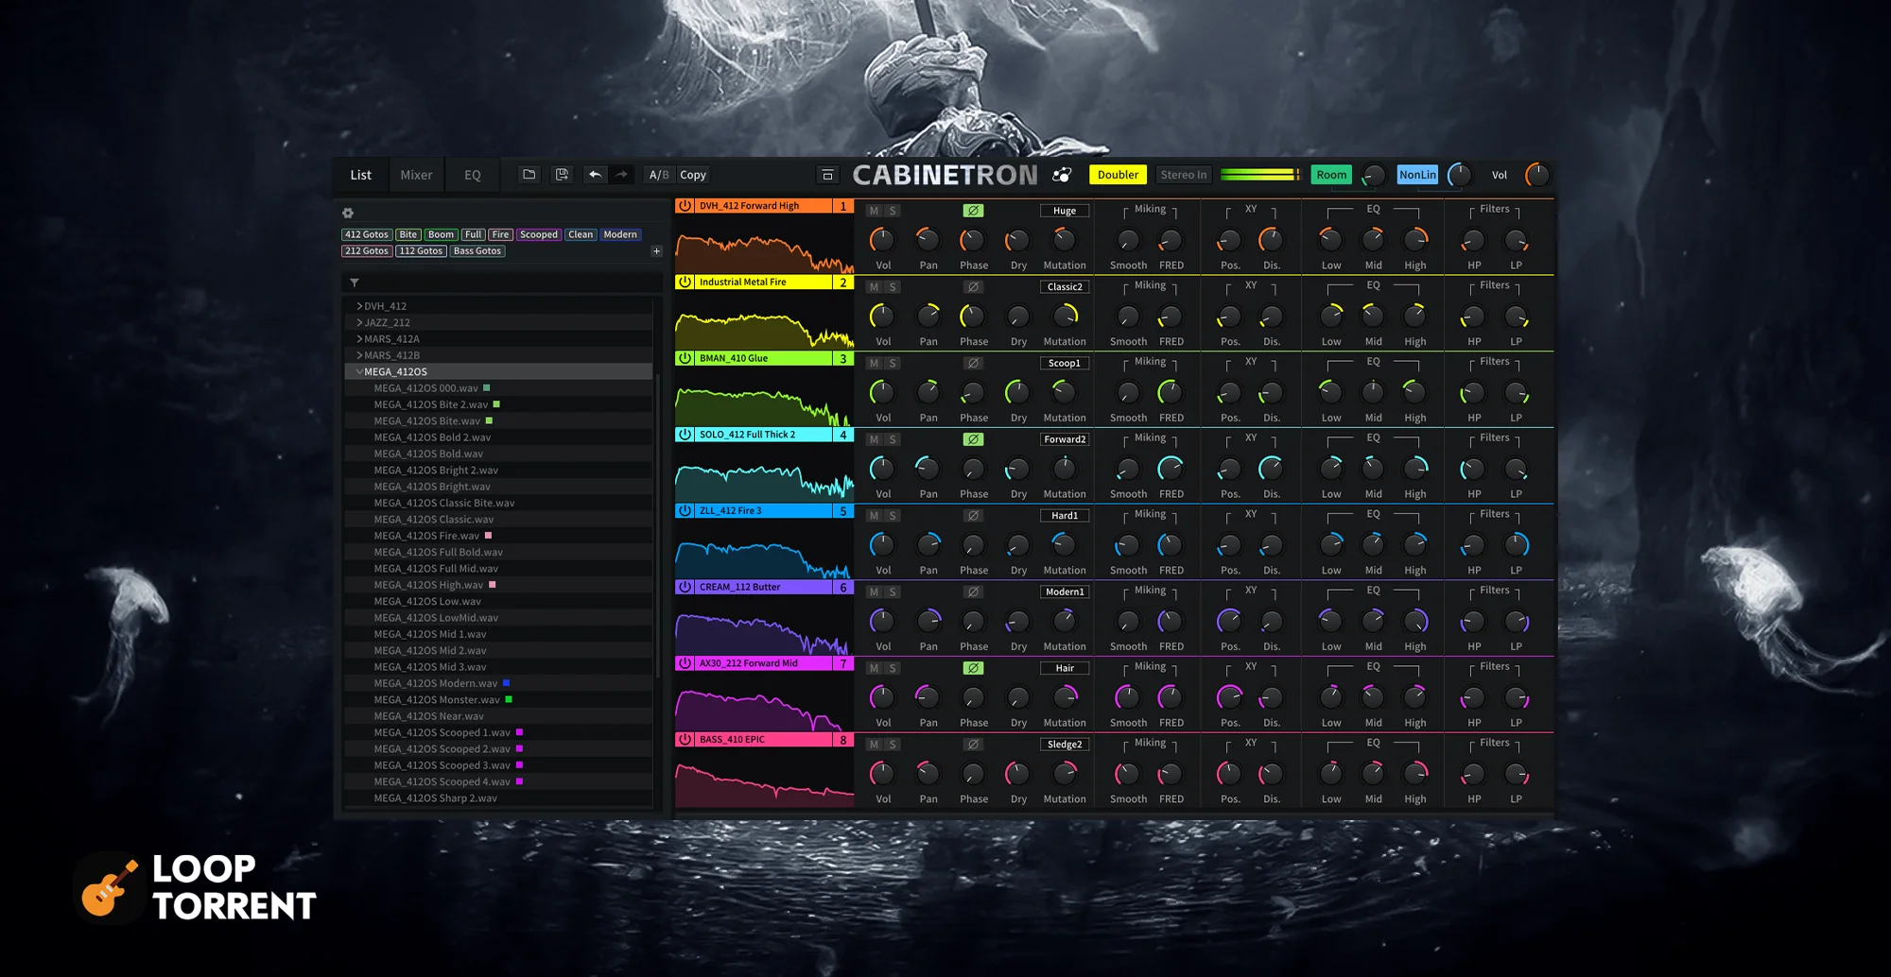Image resolution: width=1891 pixels, height=977 pixels.
Task: Adjust slot 1 Vol knob
Action: (x=882, y=240)
